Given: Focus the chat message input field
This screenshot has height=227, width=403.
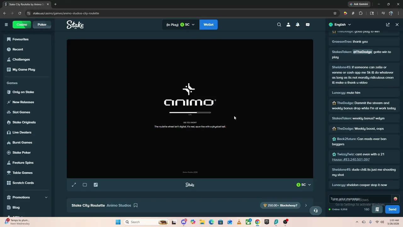Looking at the screenshot, I should (x=360, y=199).
